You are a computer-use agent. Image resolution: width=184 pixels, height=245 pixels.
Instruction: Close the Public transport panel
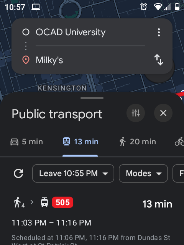point(163,113)
